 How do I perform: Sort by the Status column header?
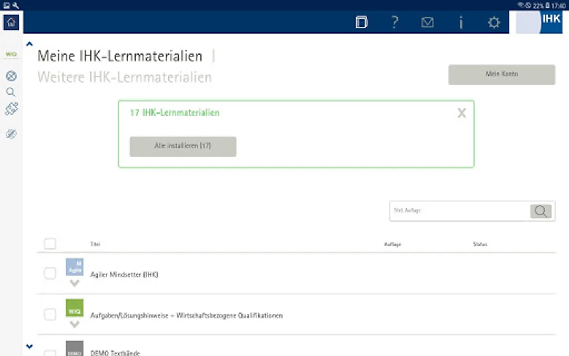tap(480, 244)
